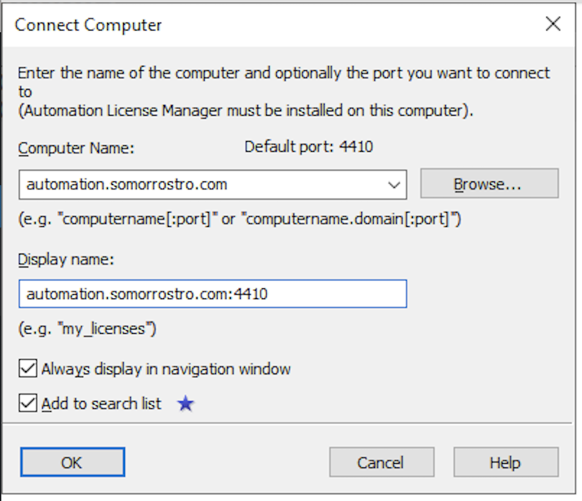
Task: Click the "Computer Name:" label
Action: pyautogui.click(x=76, y=148)
